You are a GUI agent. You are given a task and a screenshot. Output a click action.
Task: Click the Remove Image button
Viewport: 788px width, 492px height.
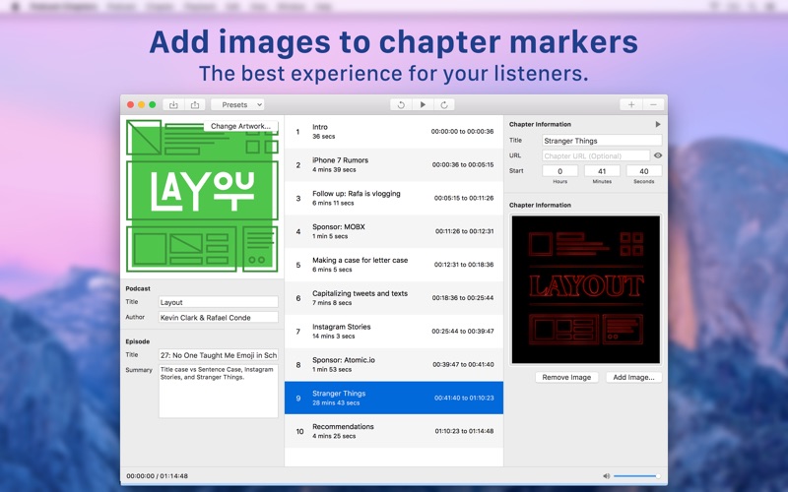click(566, 377)
